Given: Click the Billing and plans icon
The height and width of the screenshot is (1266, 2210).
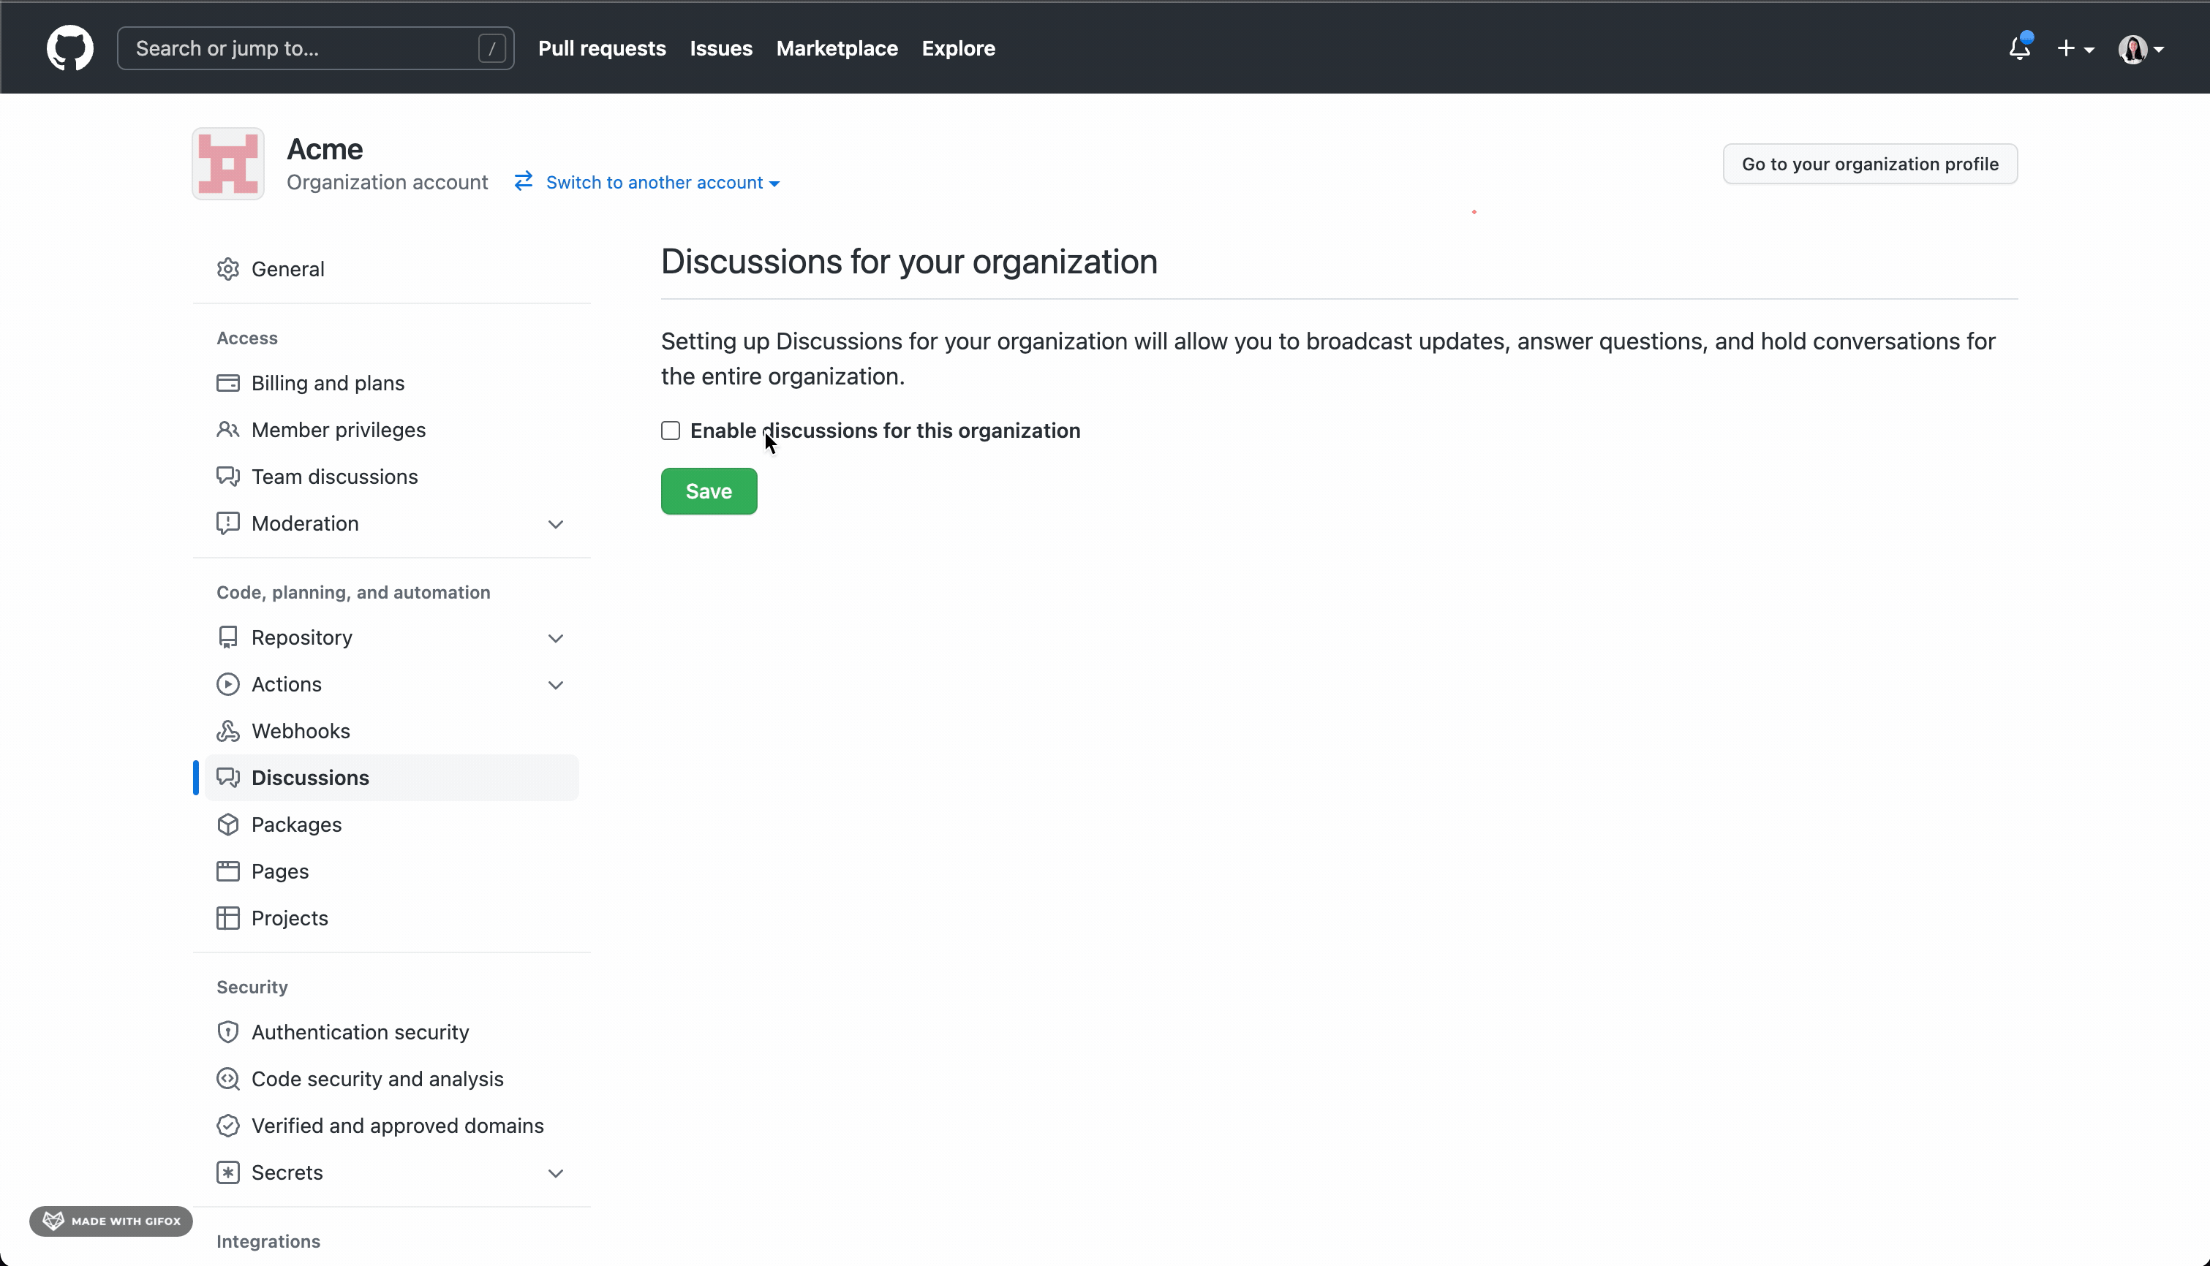Looking at the screenshot, I should [227, 382].
